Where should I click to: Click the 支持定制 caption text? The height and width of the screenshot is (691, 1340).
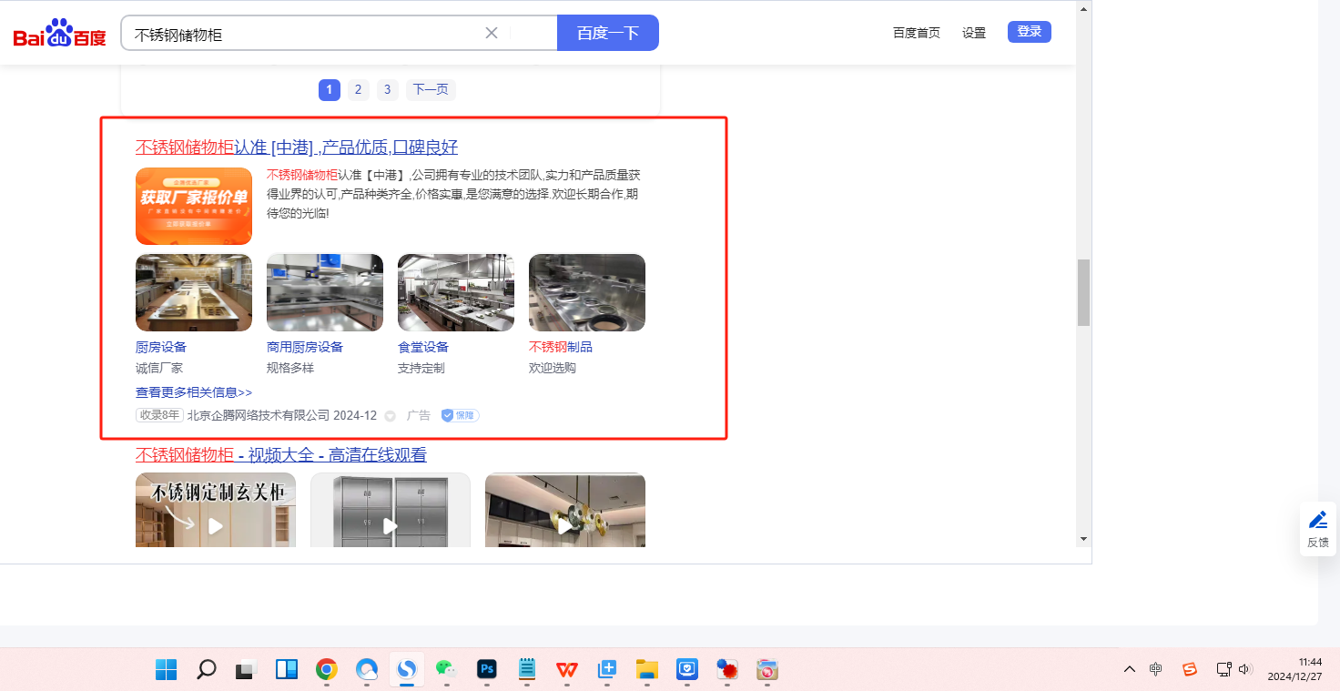pyautogui.click(x=421, y=368)
